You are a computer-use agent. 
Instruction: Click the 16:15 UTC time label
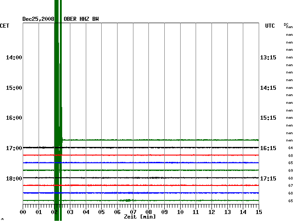coord(268,148)
